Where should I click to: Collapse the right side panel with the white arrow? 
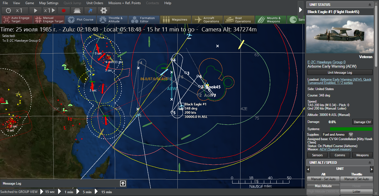pos(301,10)
